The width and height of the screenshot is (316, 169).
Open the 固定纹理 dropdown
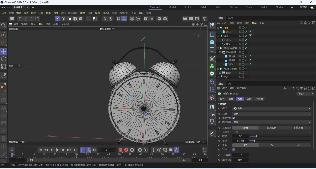[x=272, y=122]
